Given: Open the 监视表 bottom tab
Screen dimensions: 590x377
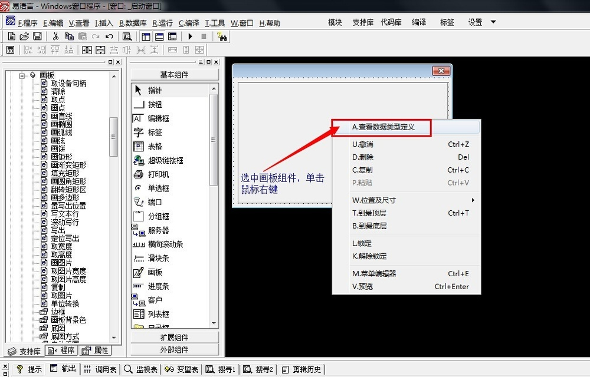Looking at the screenshot, I should [141, 369].
